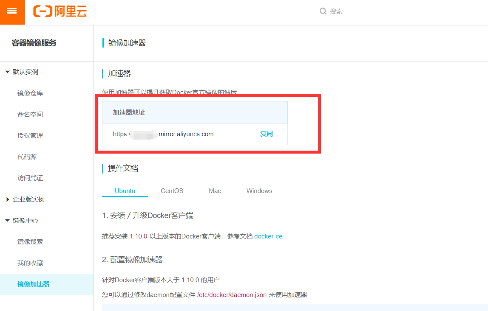Switch to the Windows tab

coord(259,191)
